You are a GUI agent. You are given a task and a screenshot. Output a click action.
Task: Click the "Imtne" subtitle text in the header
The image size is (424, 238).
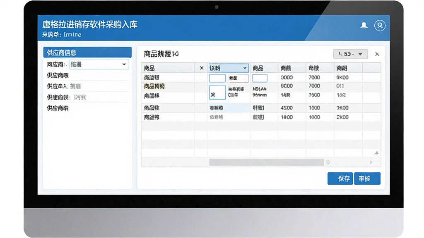pyautogui.click(x=72, y=35)
